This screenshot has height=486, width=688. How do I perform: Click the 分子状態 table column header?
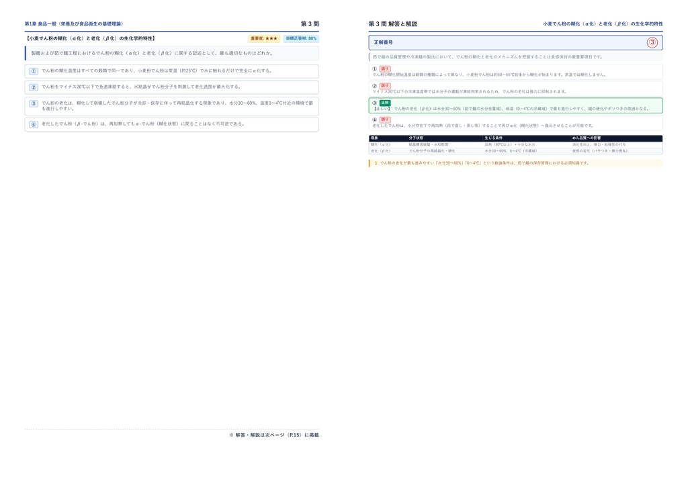[x=415, y=138]
